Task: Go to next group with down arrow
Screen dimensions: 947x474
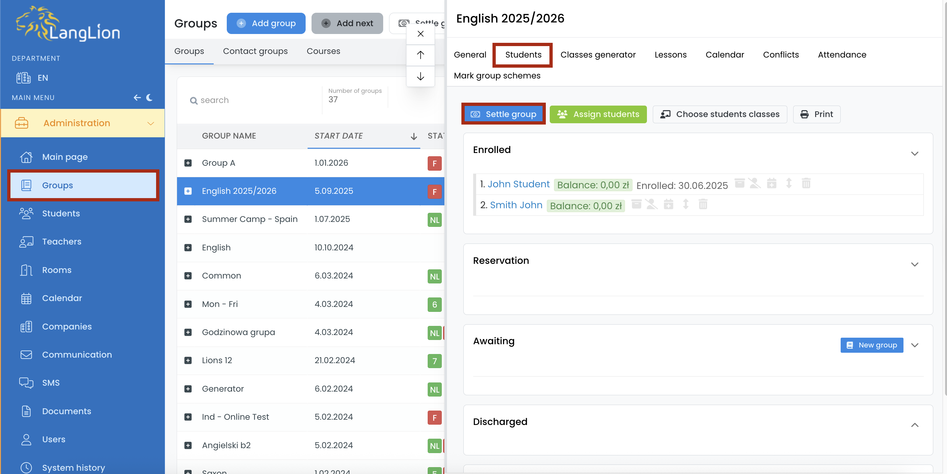Action: (x=420, y=76)
